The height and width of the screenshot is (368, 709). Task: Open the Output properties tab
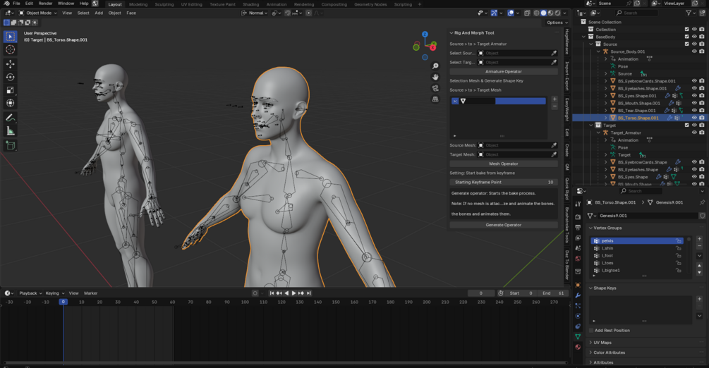pyautogui.click(x=578, y=227)
